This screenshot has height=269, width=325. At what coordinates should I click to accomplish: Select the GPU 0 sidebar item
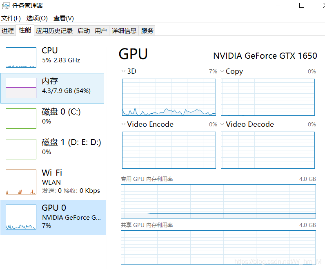pos(53,216)
